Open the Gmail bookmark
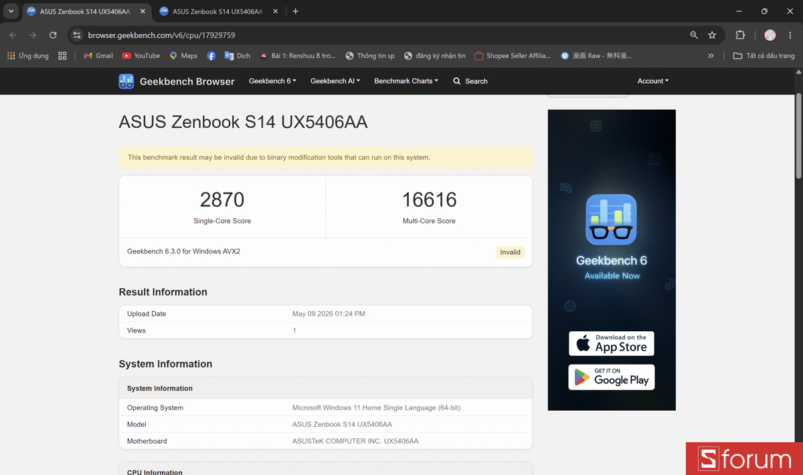Screen dimensions: 803x475 [x=98, y=56]
